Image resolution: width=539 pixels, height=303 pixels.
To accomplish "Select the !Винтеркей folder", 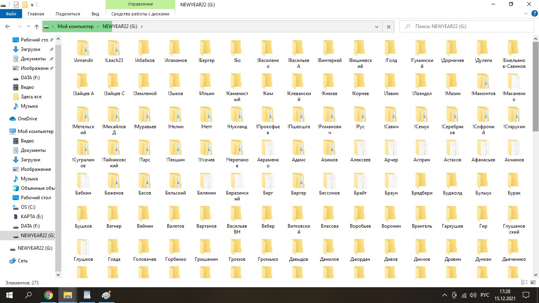I will [x=329, y=51].
